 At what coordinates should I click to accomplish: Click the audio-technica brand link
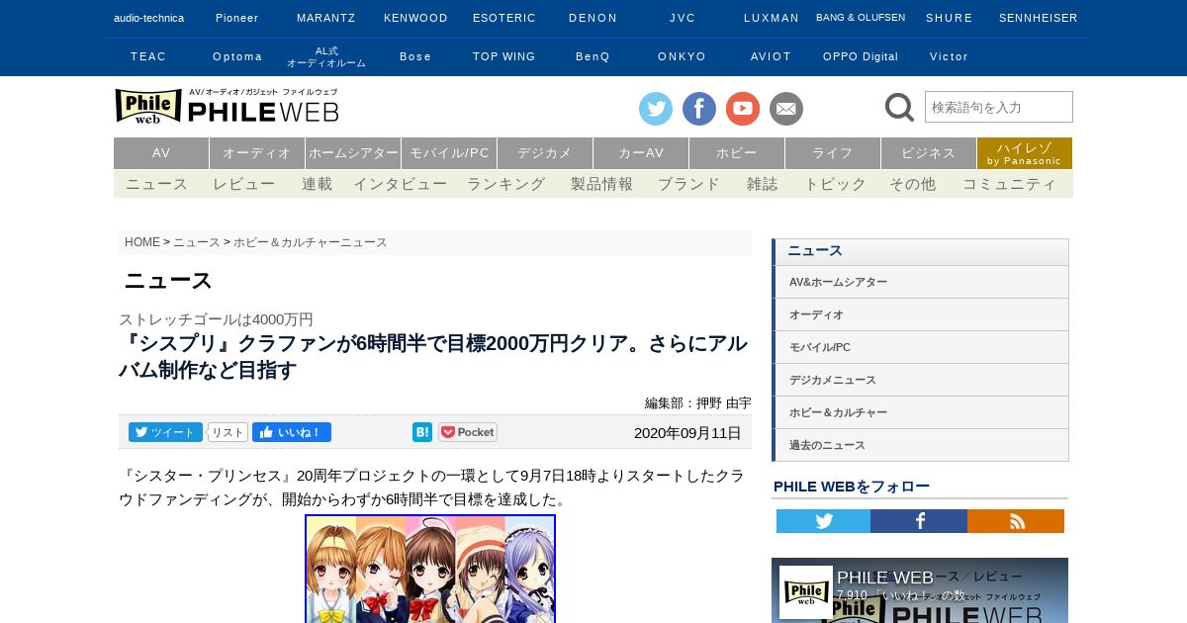click(x=148, y=18)
